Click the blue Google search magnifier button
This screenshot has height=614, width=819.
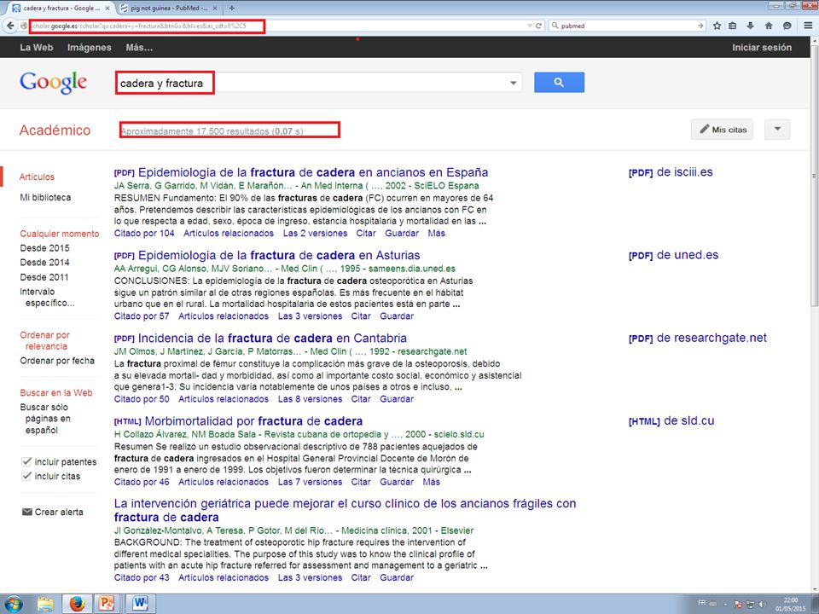click(x=559, y=83)
